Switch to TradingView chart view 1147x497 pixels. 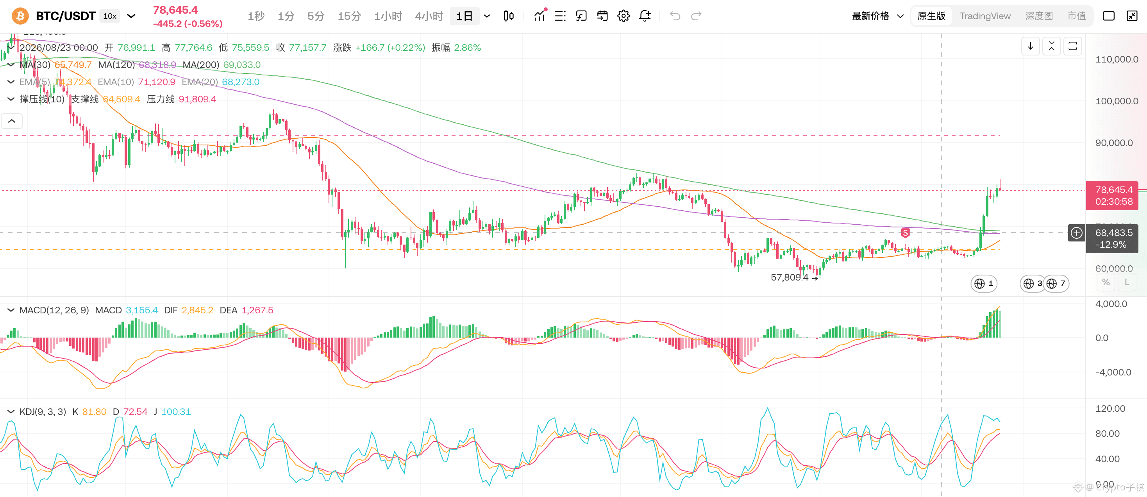pos(985,16)
